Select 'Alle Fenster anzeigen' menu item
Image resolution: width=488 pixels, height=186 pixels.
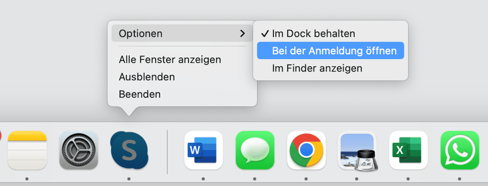click(170, 60)
